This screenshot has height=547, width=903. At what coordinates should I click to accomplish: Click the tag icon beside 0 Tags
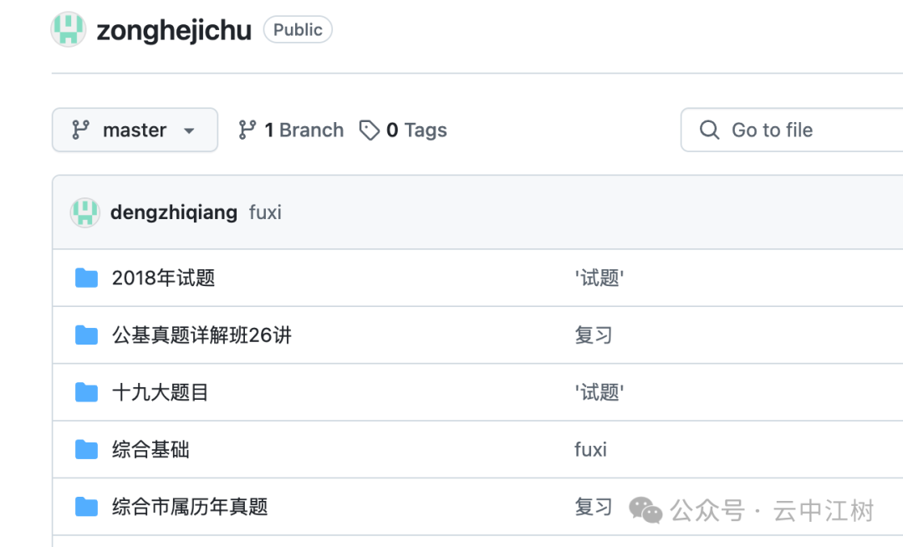point(370,130)
